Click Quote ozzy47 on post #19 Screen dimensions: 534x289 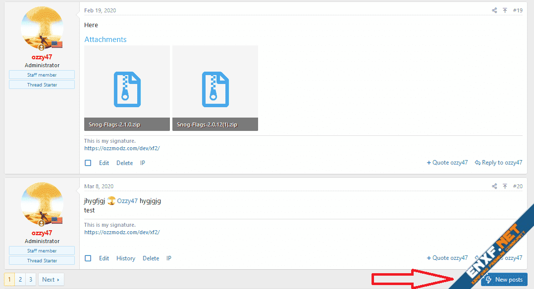click(447, 163)
